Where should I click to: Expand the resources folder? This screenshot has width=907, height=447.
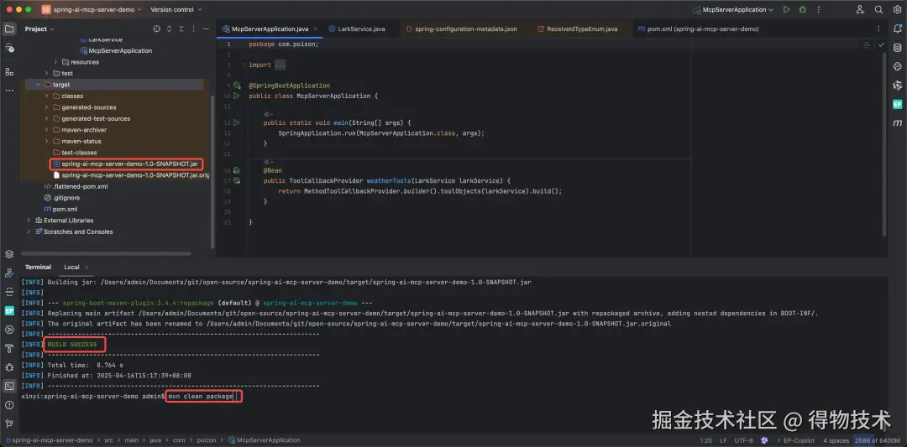click(55, 62)
